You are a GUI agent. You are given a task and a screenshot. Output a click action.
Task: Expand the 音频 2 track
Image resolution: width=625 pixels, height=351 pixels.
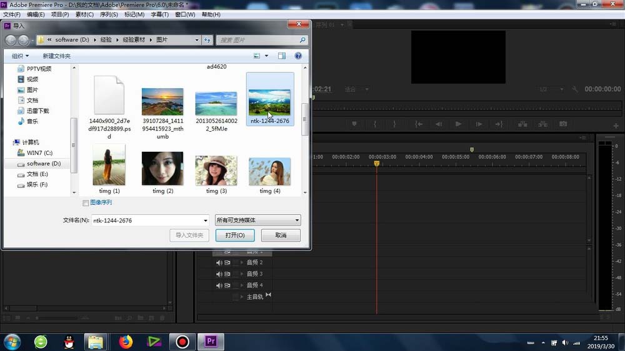[242, 262]
